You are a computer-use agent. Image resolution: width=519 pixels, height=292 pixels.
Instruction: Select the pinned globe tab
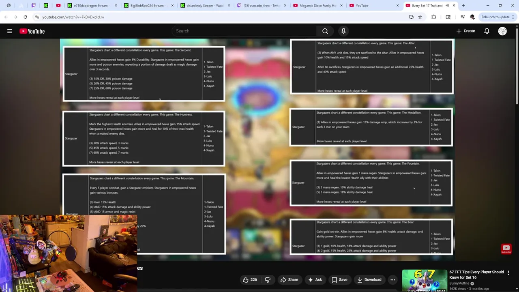[x=9, y=6]
